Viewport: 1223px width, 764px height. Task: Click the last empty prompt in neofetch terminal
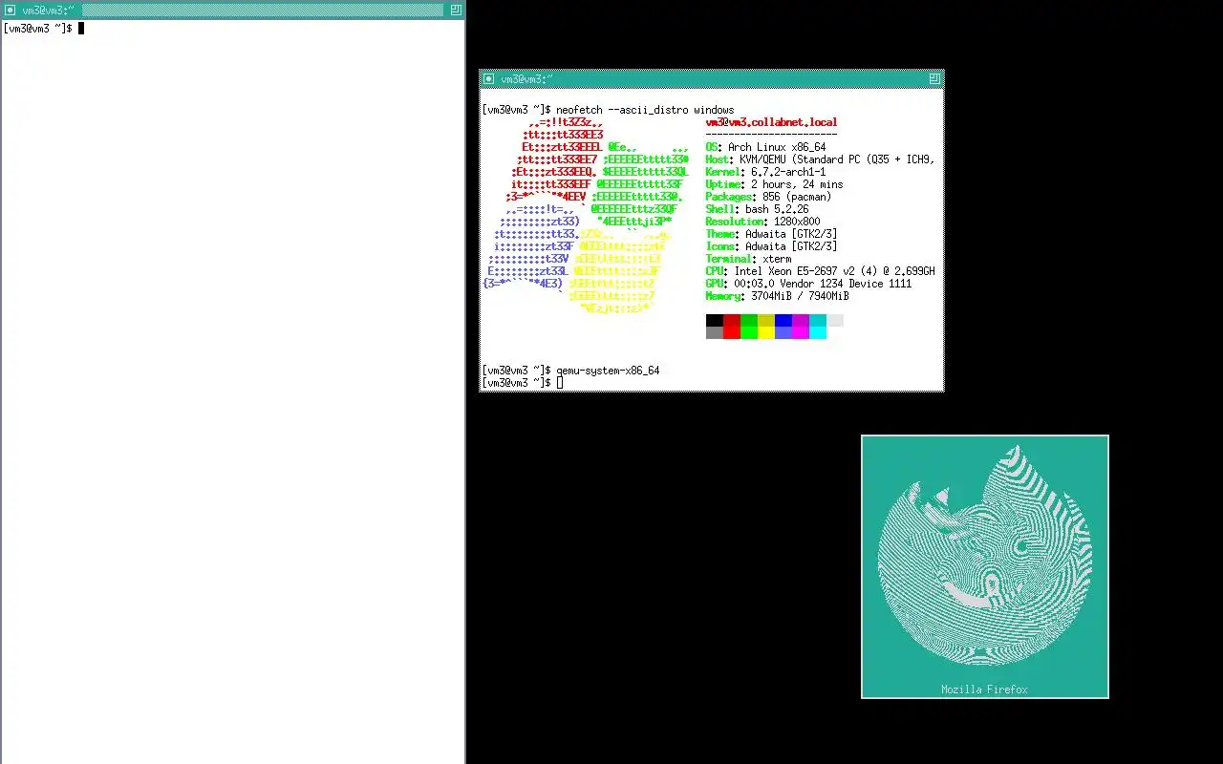point(523,383)
